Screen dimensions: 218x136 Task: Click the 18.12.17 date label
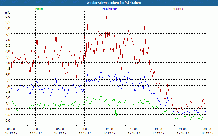[x=207, y=133]
